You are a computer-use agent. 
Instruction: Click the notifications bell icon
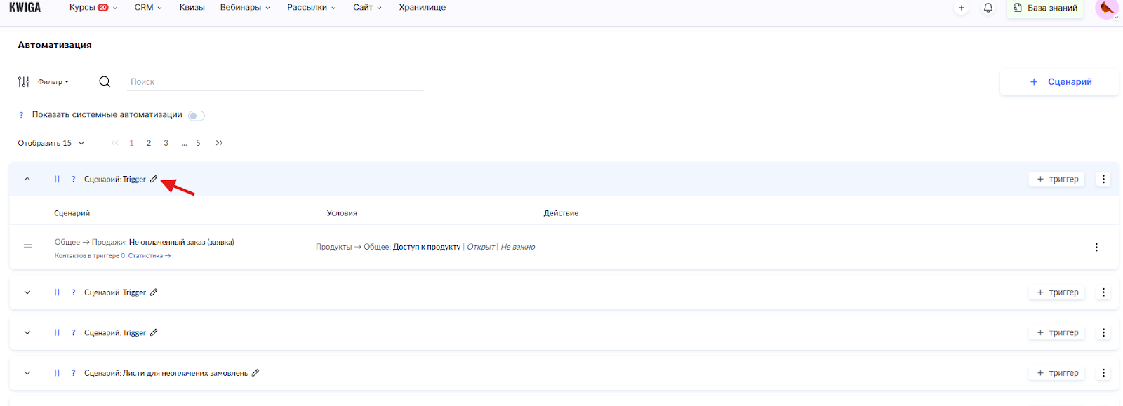tap(988, 8)
